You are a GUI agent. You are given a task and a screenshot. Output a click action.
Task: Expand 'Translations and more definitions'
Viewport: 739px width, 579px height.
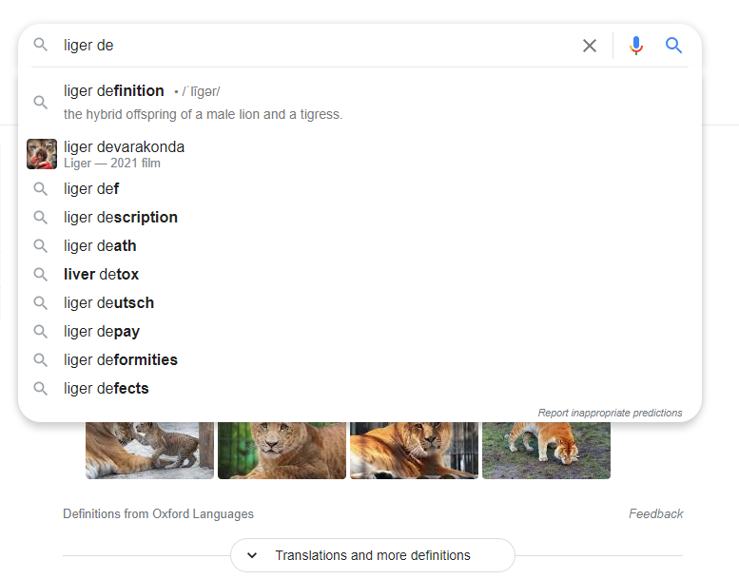point(372,555)
